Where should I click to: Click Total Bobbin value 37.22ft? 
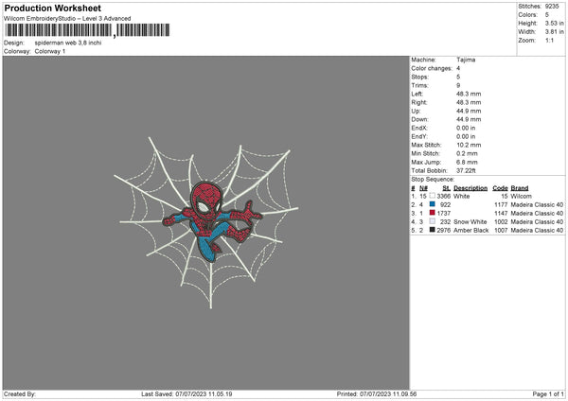coord(466,170)
